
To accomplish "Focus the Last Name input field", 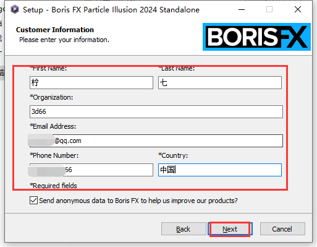I will pyautogui.click(x=220, y=82).
